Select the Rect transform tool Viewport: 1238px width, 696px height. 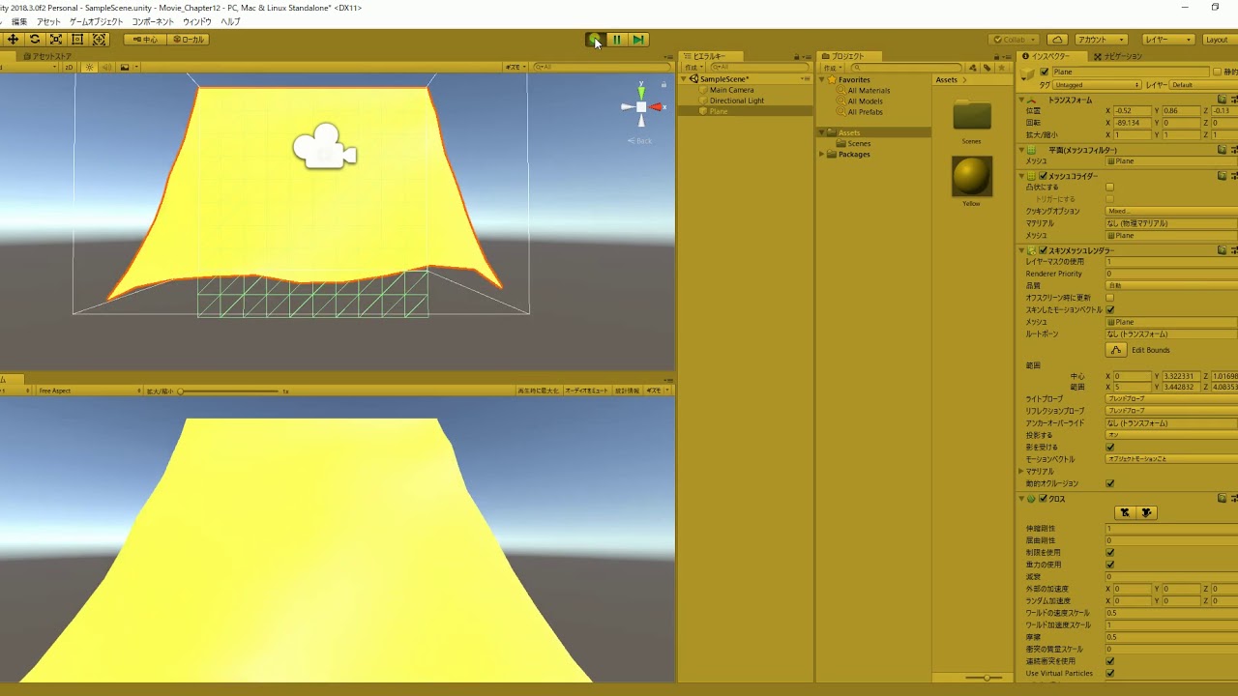point(77,40)
